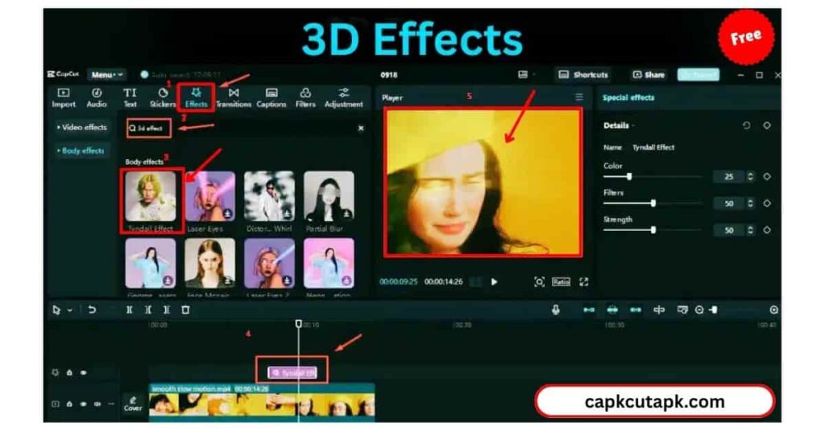Open the Shortcuts button
Image resolution: width=825 pixels, height=431 pixels.
pyautogui.click(x=583, y=75)
